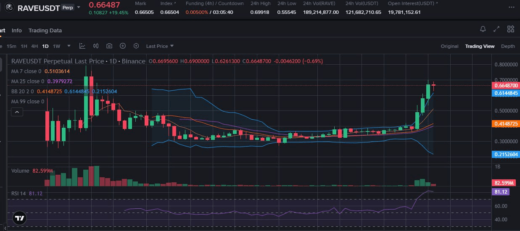Select the 4H timeframe
The width and height of the screenshot is (520, 231).
pyautogui.click(x=34, y=46)
